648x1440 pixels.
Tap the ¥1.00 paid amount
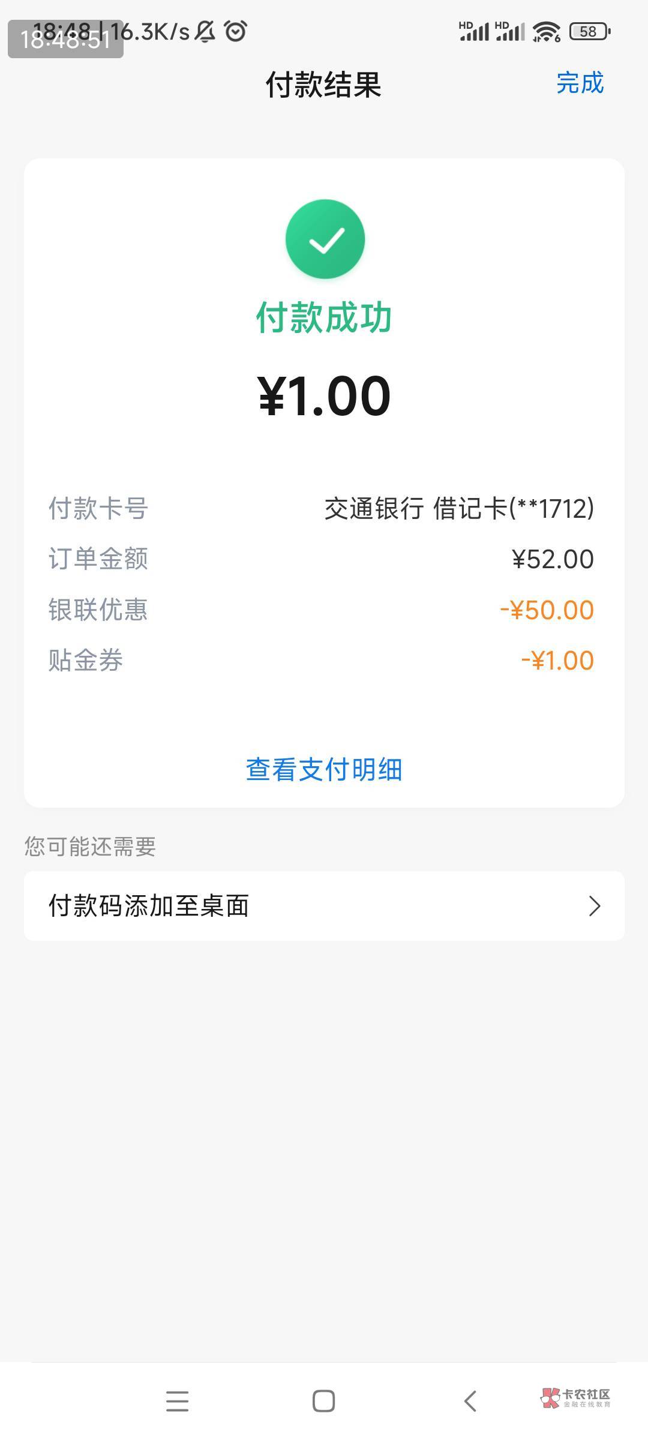click(324, 396)
